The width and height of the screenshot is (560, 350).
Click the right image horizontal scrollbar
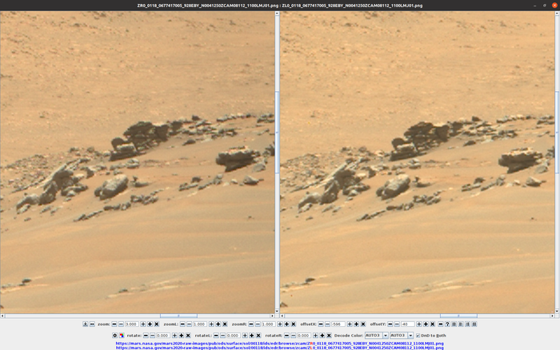(416, 316)
